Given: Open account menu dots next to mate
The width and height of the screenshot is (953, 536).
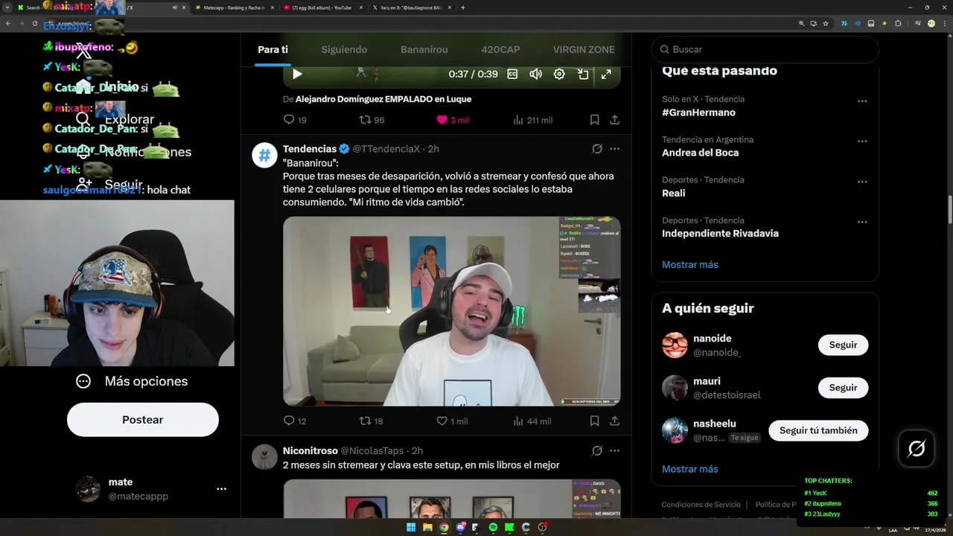Looking at the screenshot, I should pos(221,489).
